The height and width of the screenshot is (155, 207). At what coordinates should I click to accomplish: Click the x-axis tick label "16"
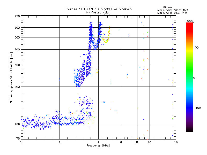coord(176,142)
